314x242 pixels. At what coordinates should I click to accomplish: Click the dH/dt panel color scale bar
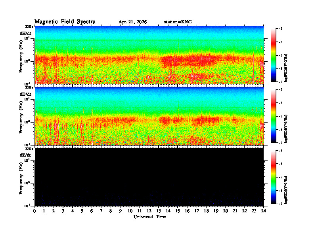tap(274, 55)
